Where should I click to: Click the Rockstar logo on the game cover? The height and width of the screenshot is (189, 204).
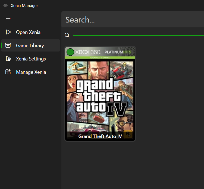pyautogui.click(x=128, y=134)
